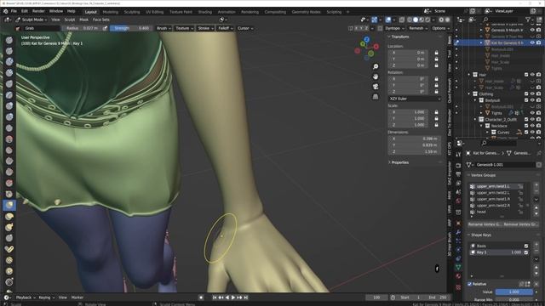Switch to solid viewport shading

coord(416,20)
